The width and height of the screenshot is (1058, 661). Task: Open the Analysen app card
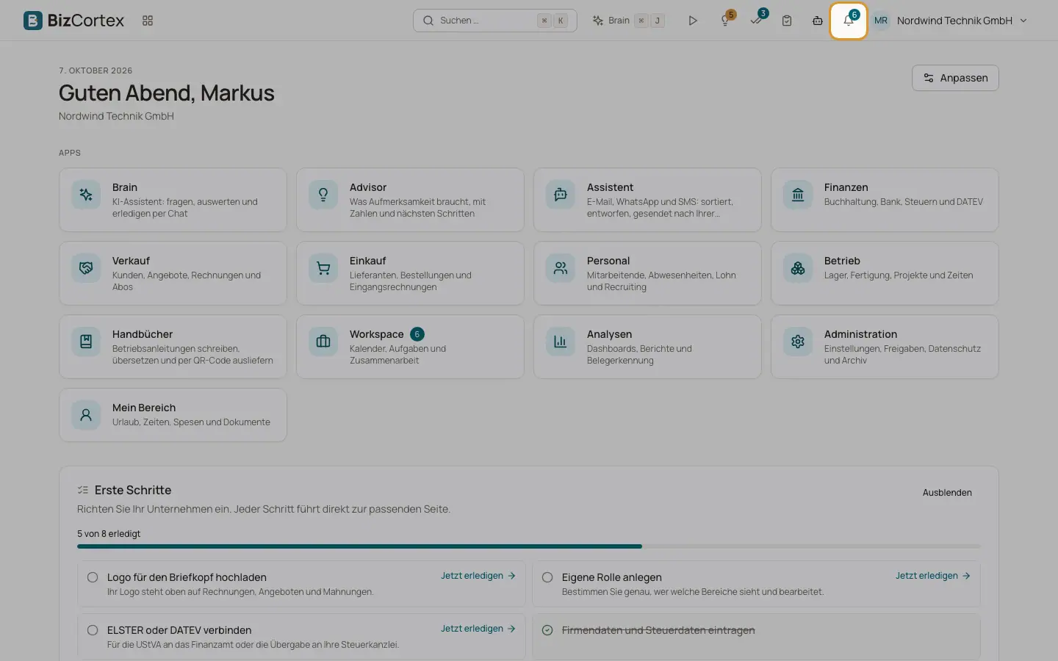(x=647, y=347)
